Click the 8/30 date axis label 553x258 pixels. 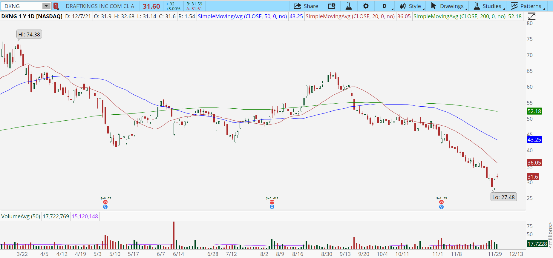[327, 254]
